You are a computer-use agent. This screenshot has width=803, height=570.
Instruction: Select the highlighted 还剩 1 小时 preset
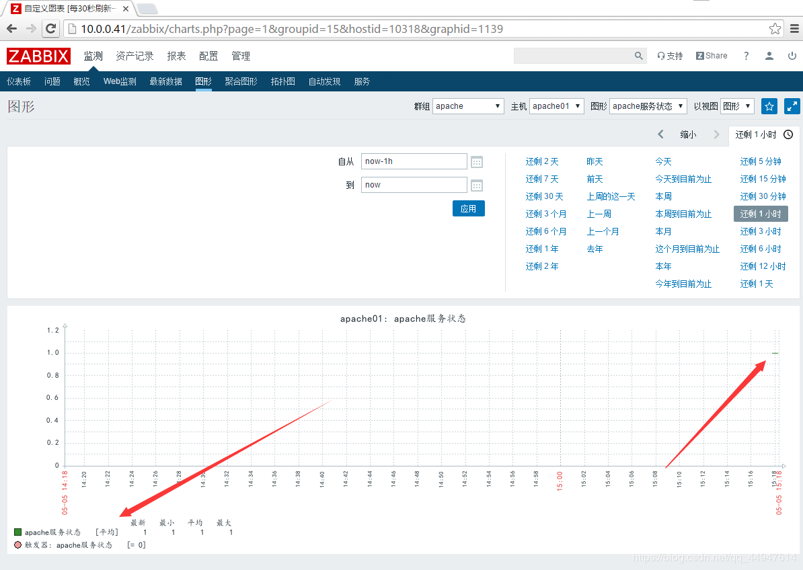pos(761,214)
